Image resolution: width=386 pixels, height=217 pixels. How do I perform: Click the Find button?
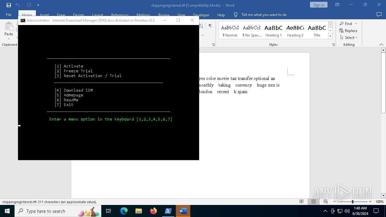point(346,24)
